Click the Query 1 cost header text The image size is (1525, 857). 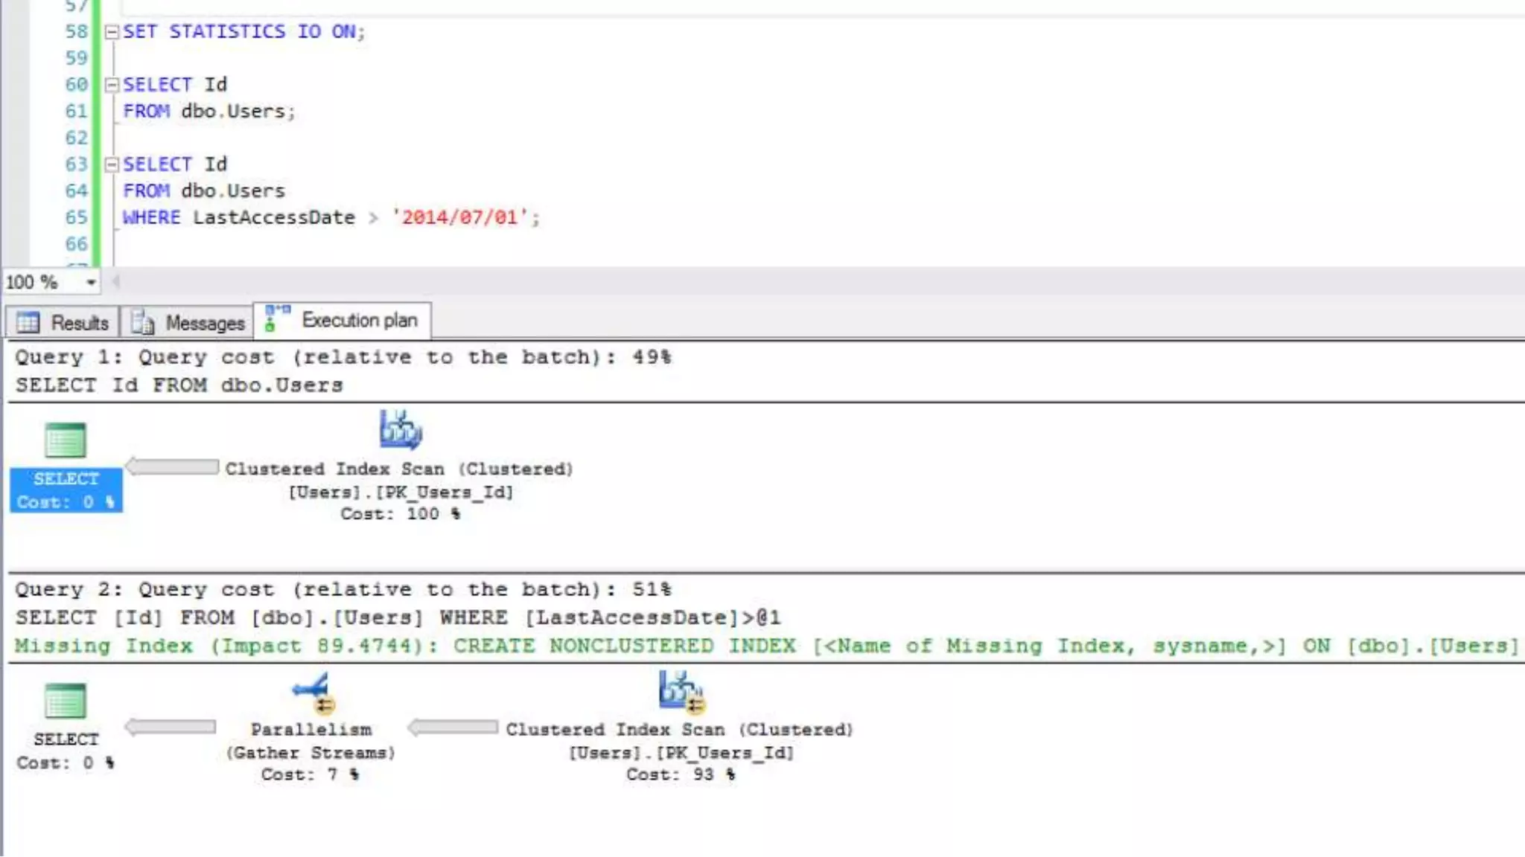pyautogui.click(x=343, y=358)
